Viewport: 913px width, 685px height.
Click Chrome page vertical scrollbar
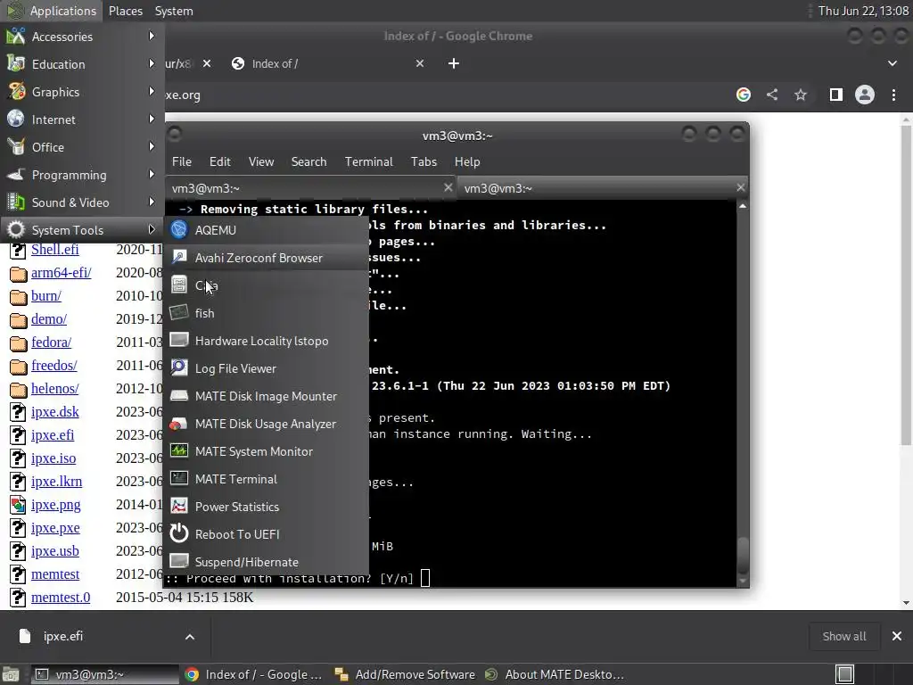click(x=906, y=285)
